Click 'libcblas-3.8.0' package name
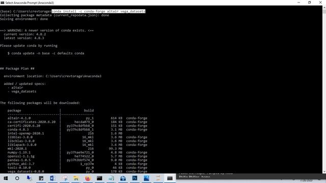The width and height of the screenshot is (326, 183). 21,141
